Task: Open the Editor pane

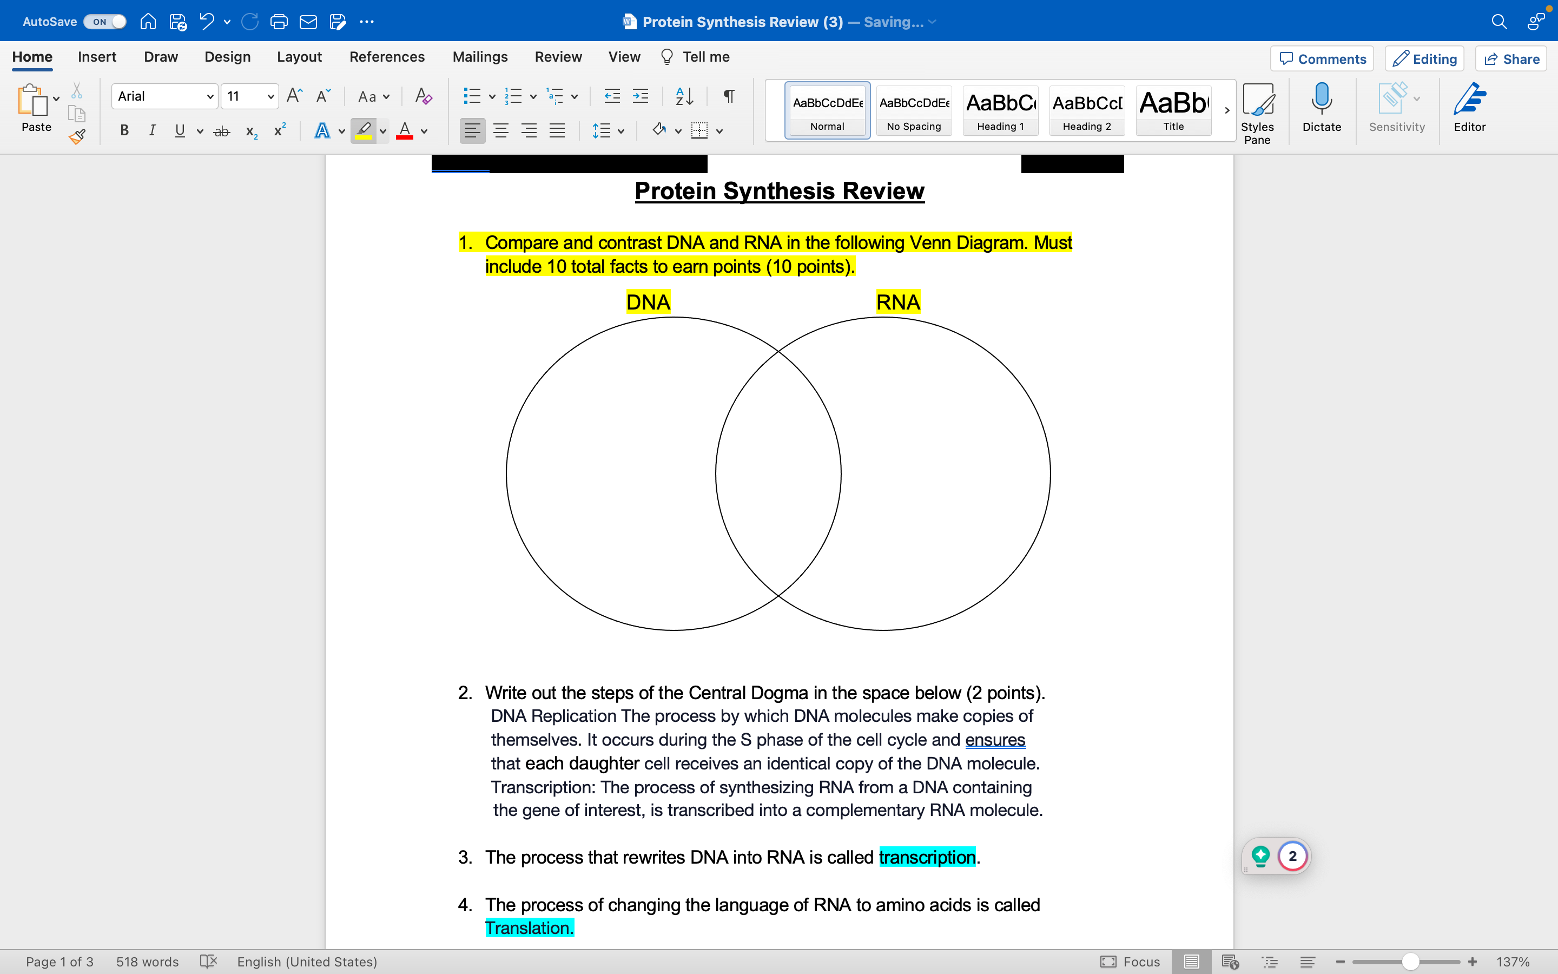Action: coord(1470,108)
